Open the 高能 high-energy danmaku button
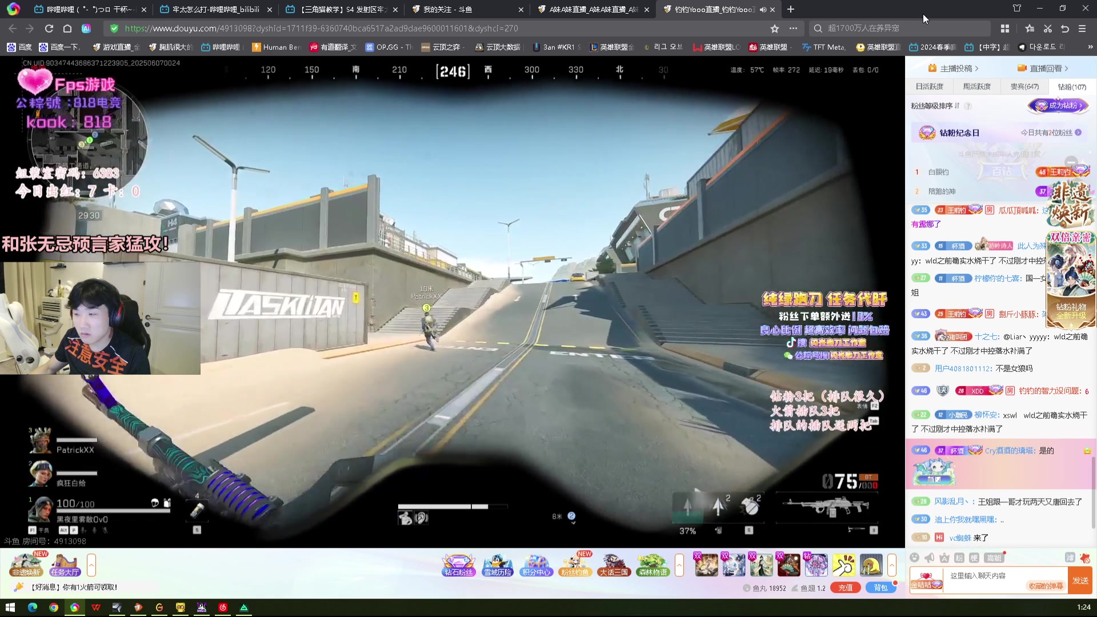Viewport: 1097px width, 617px height. pos(994,558)
